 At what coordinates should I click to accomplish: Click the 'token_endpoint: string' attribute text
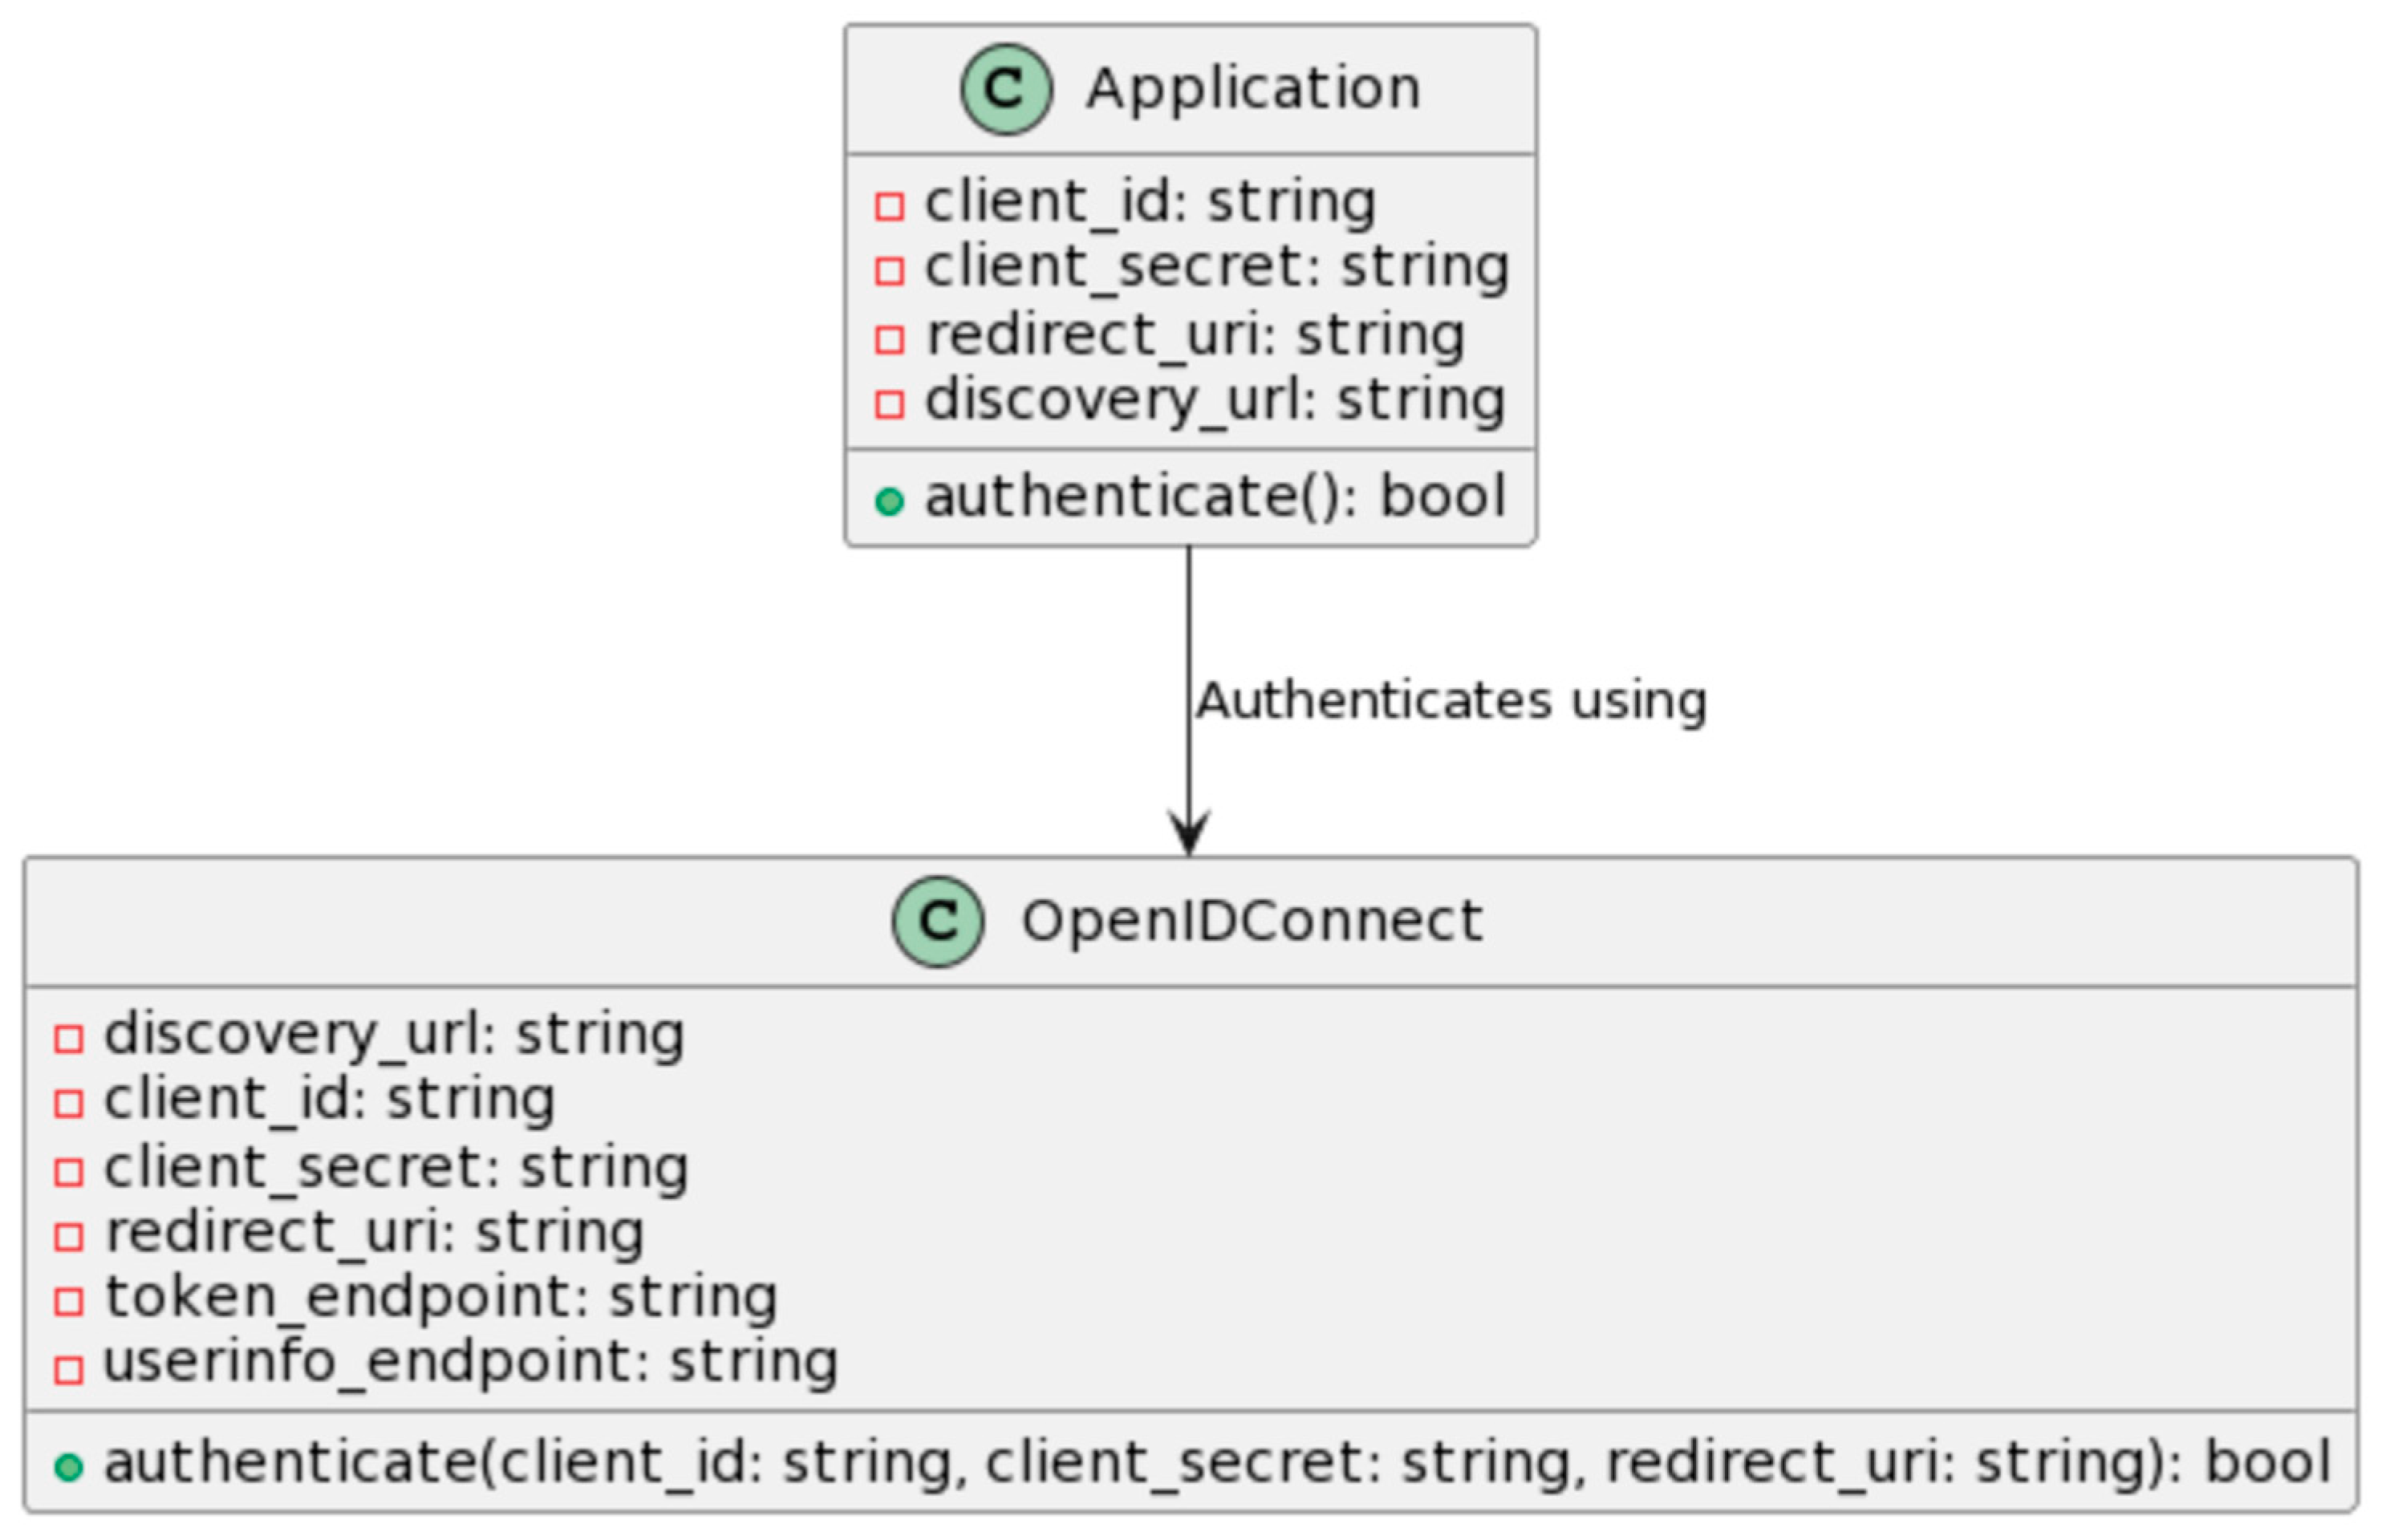click(x=441, y=1297)
